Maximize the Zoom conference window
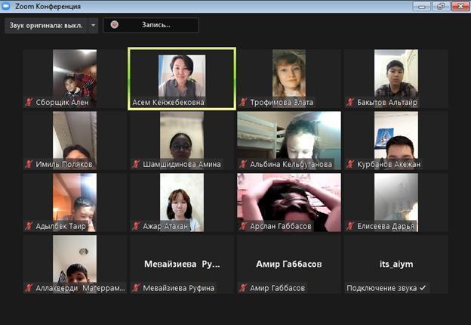The width and height of the screenshot is (471, 325). point(442,5)
